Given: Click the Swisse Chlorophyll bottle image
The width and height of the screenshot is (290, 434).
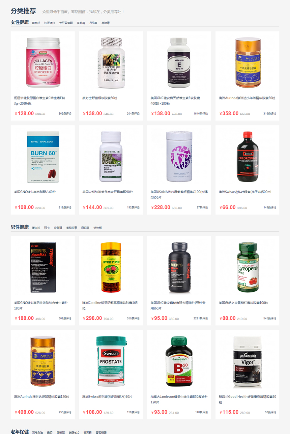Looking at the screenshot, I should (x=247, y=157).
